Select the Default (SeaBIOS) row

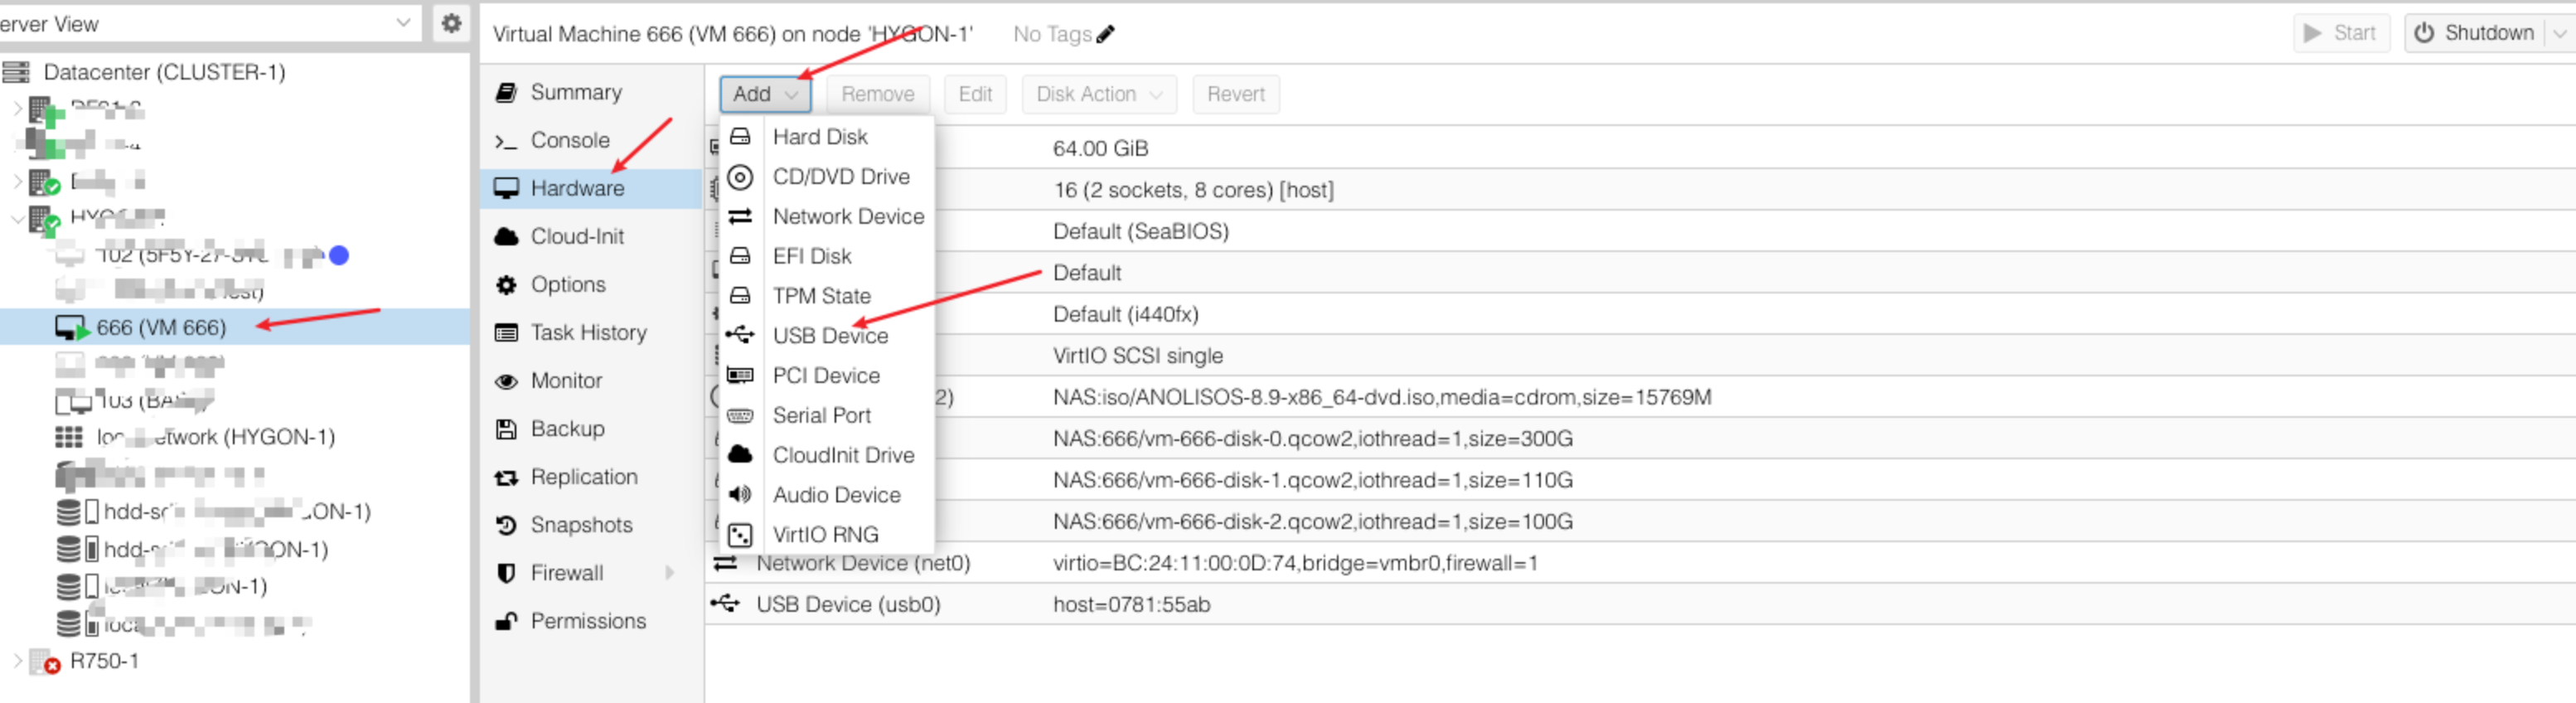click(x=1640, y=231)
